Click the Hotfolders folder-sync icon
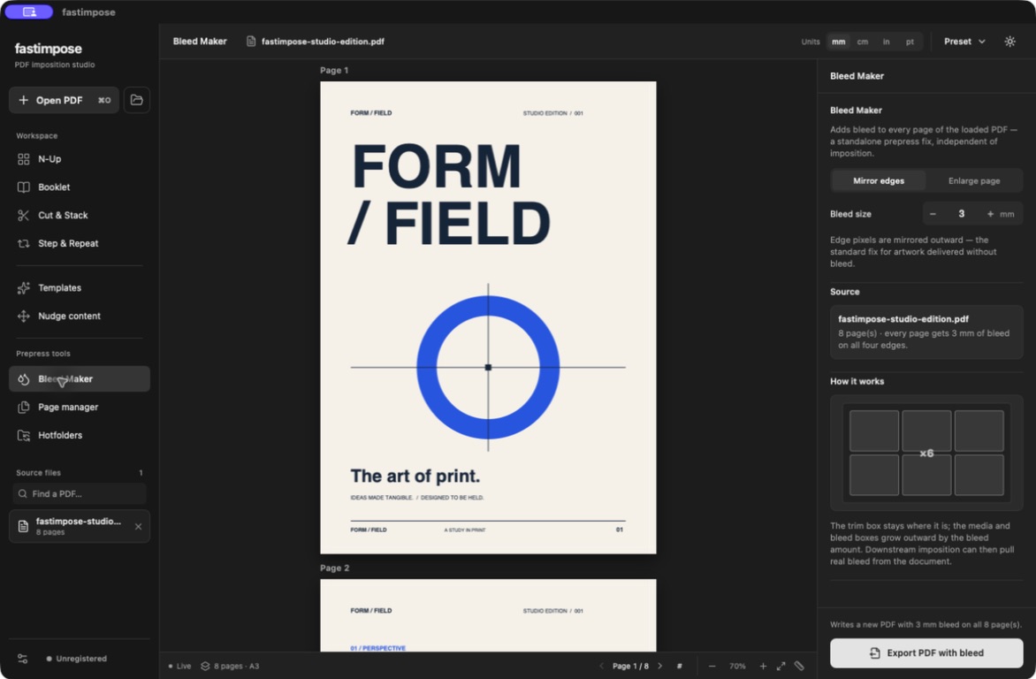1036x679 pixels. pos(24,435)
